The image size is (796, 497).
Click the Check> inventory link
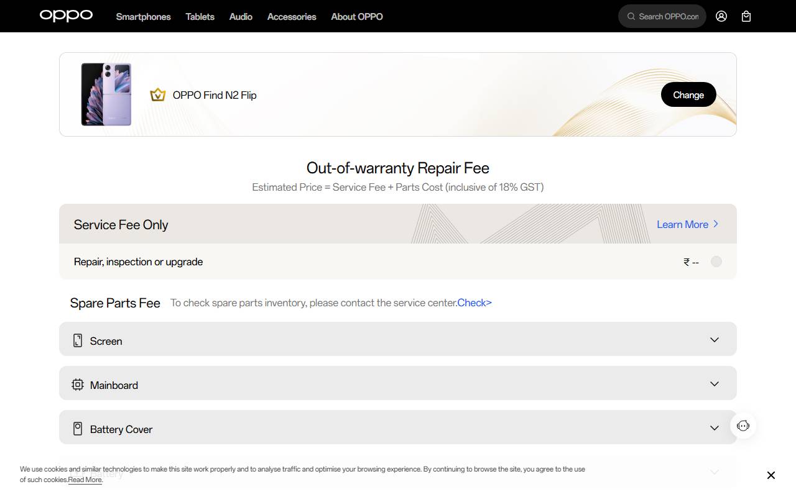tap(474, 303)
